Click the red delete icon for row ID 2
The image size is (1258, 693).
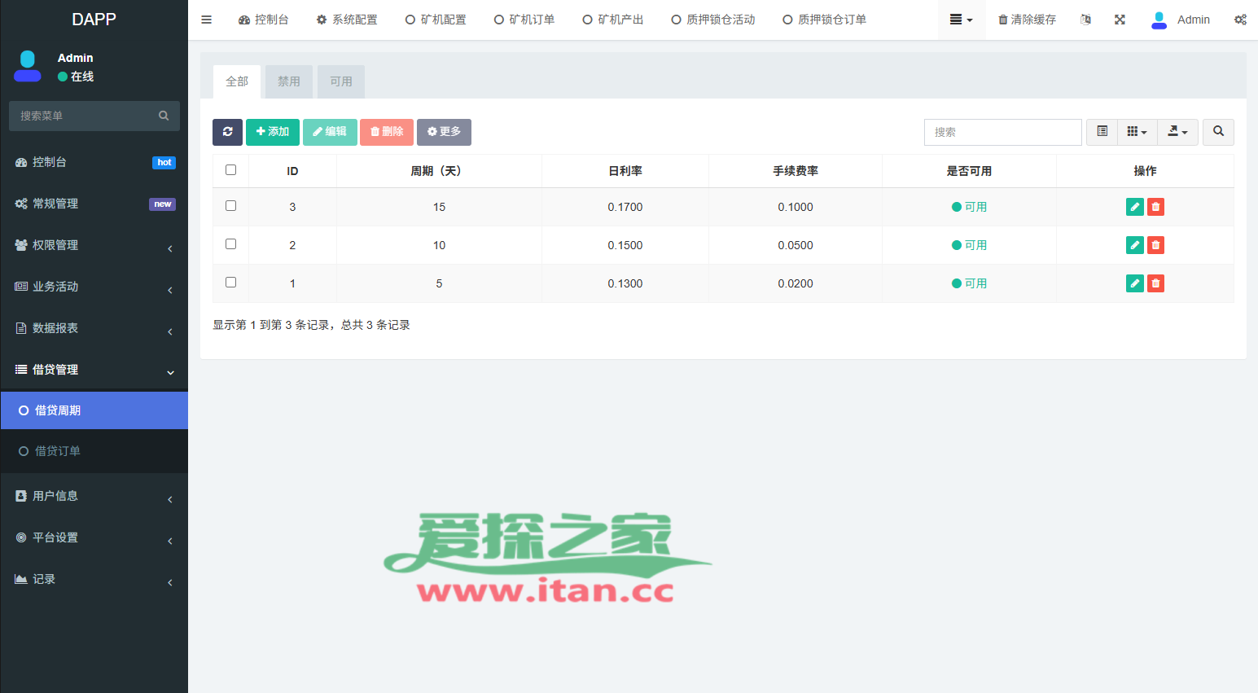1155,245
